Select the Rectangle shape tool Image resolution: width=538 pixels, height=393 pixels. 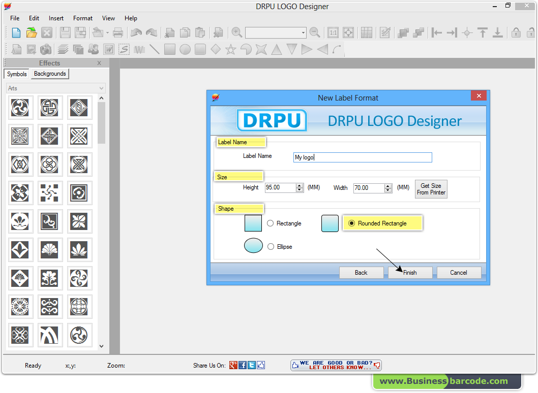pos(170,49)
